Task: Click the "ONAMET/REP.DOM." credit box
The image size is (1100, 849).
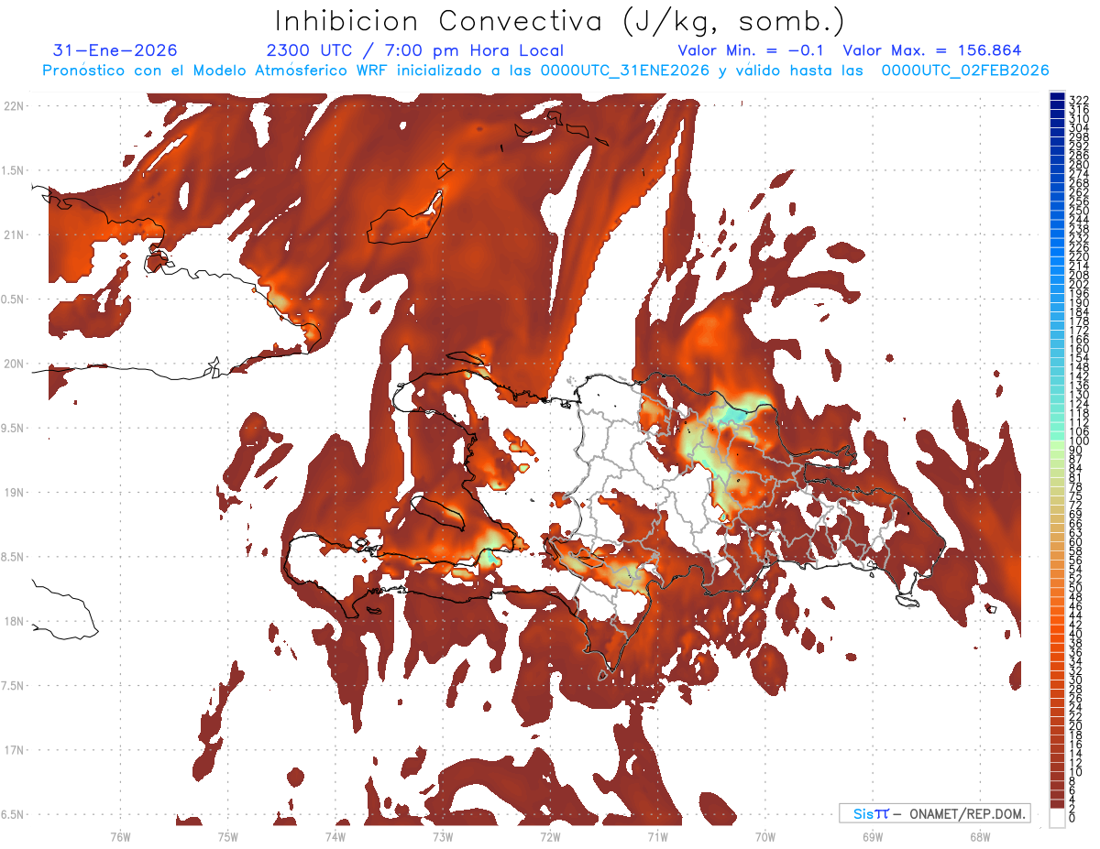Action: tap(933, 813)
